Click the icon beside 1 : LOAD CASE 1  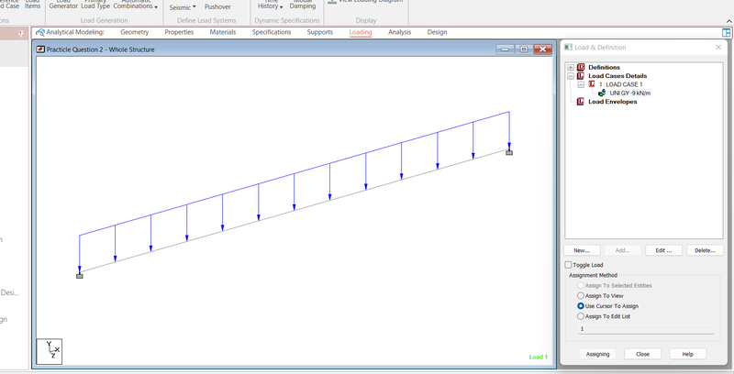pos(592,84)
